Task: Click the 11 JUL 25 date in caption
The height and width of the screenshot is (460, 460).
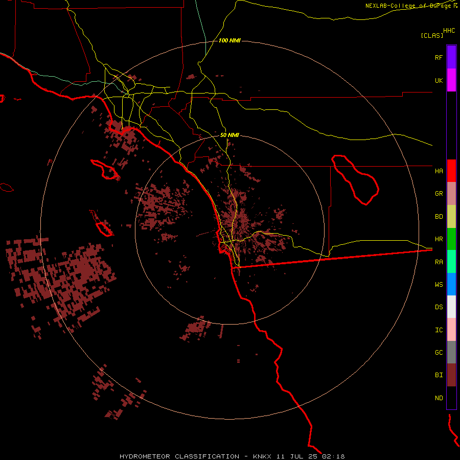Action: tap(297, 456)
